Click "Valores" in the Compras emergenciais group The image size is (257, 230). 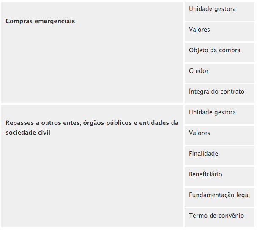tap(200, 30)
